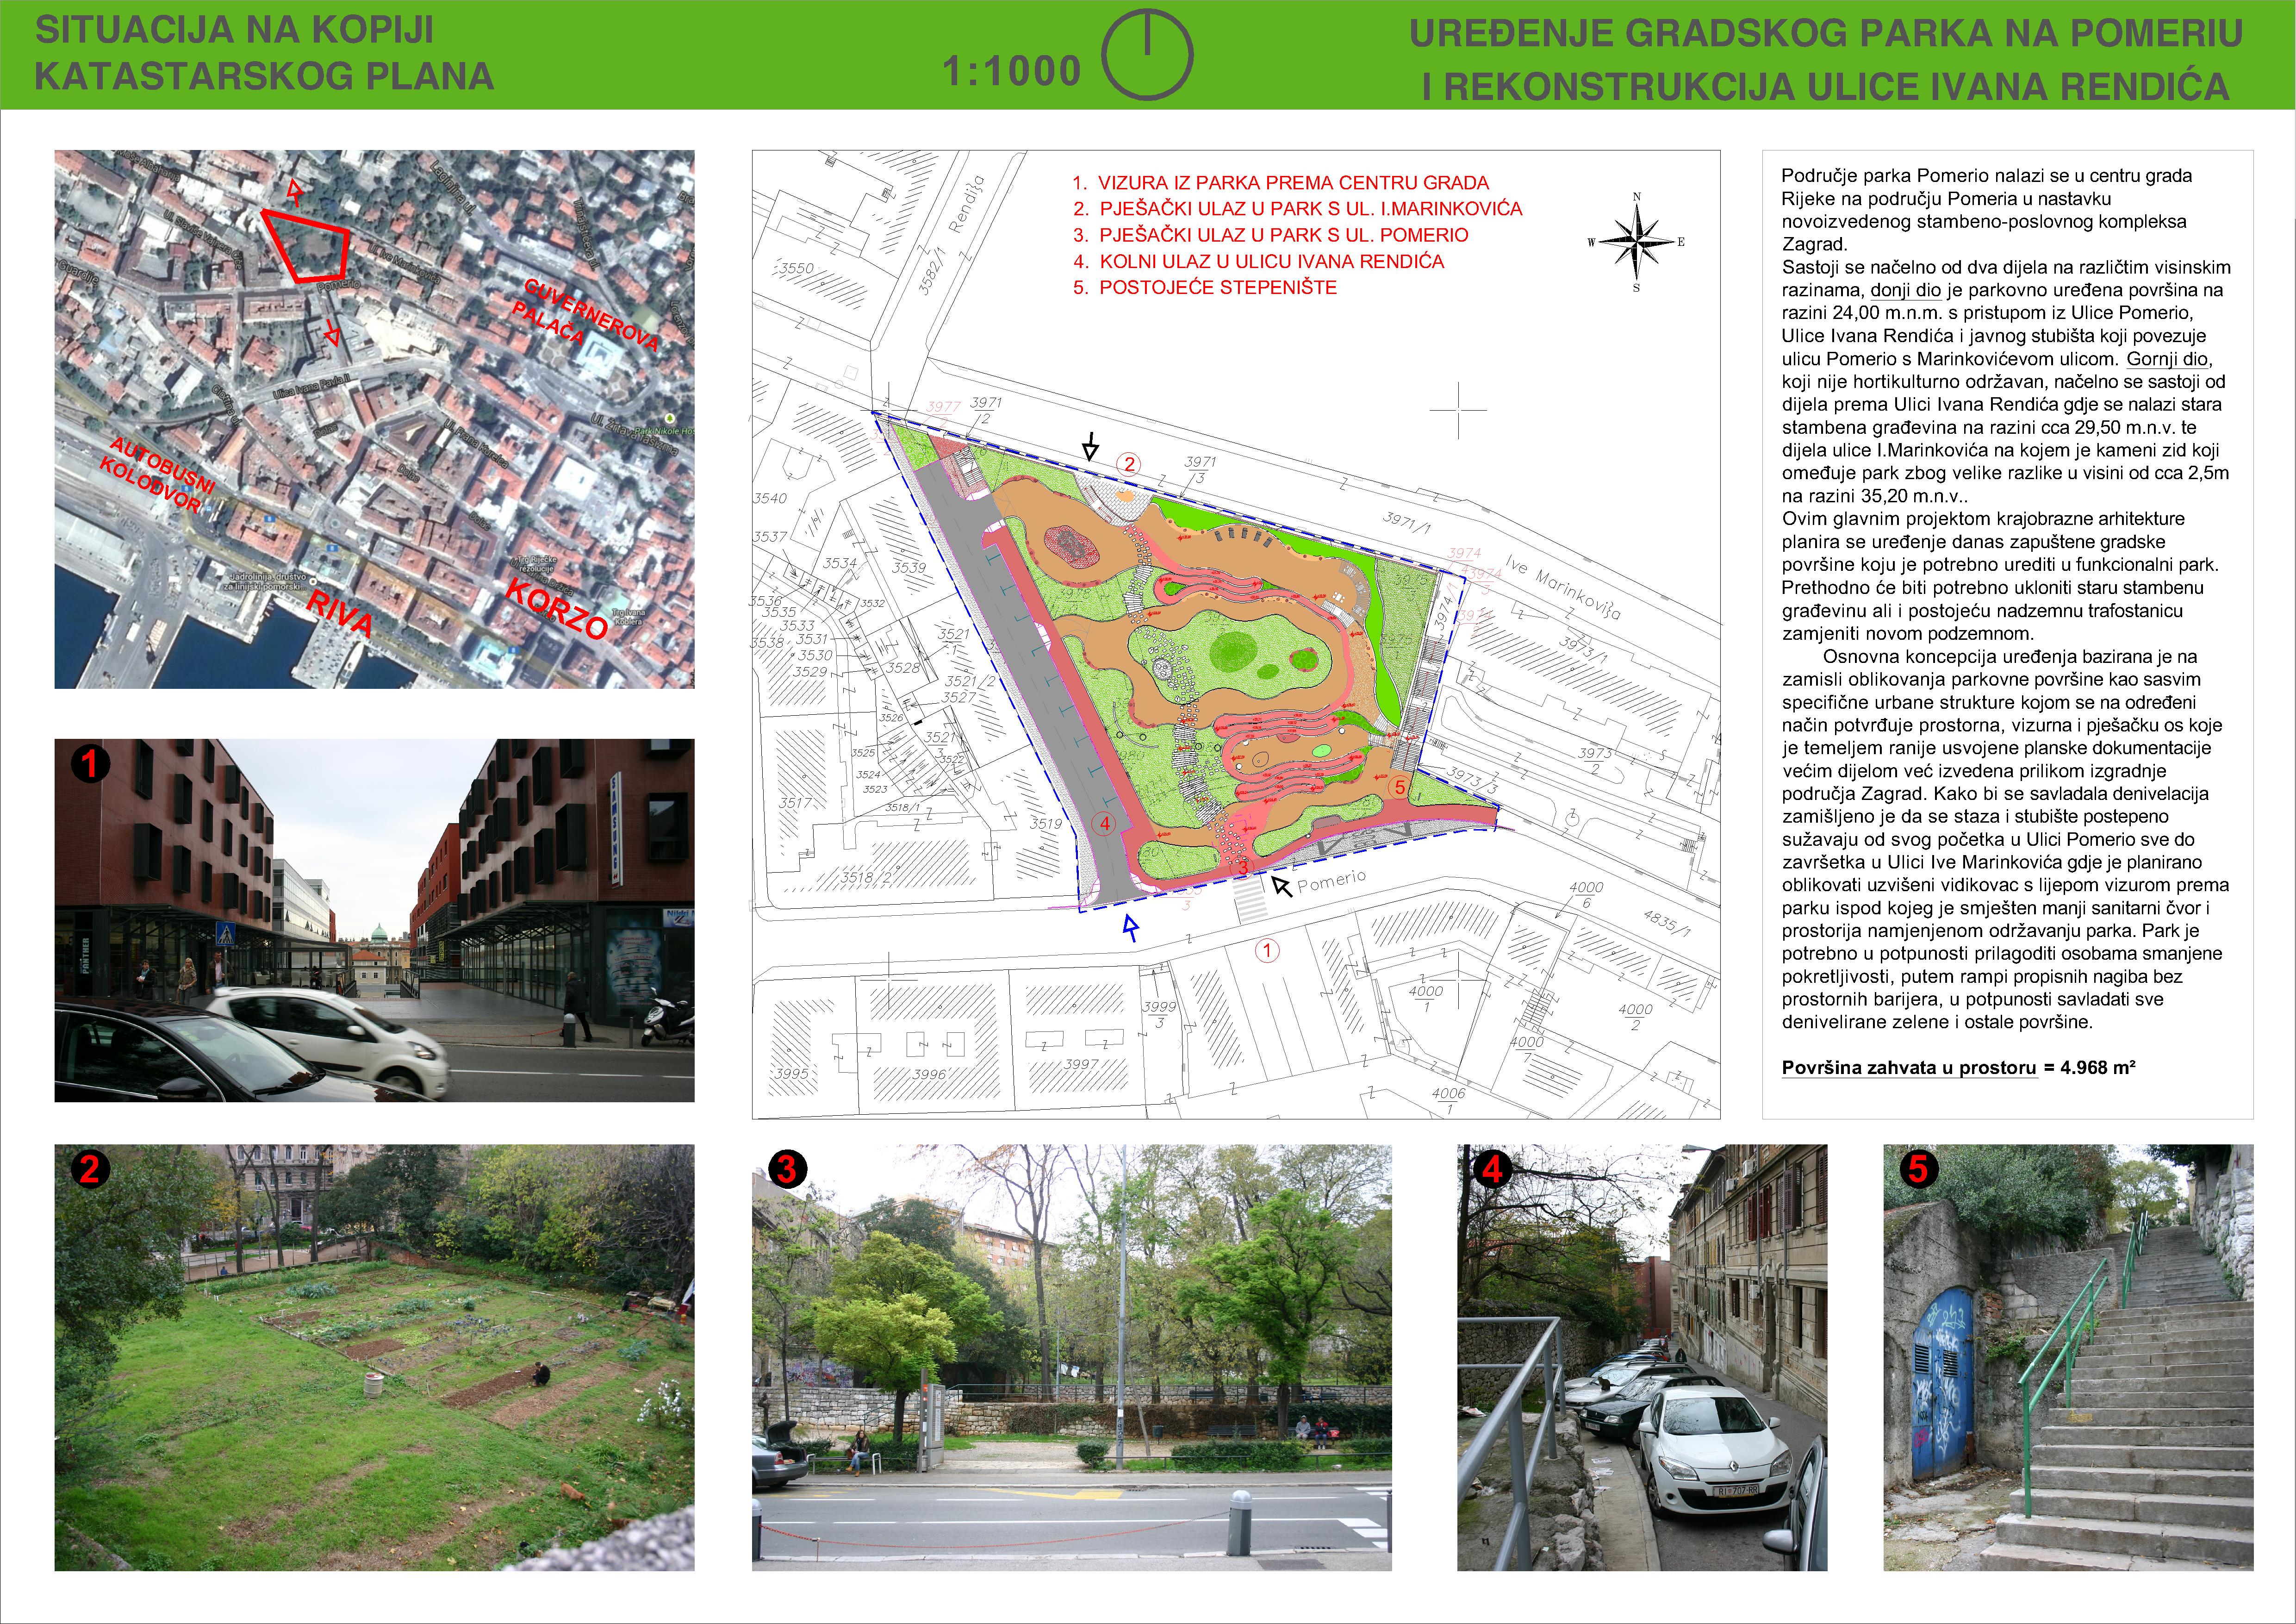Open photo 2 of the garden
The image size is (2296, 1624).
pyautogui.click(x=374, y=1357)
